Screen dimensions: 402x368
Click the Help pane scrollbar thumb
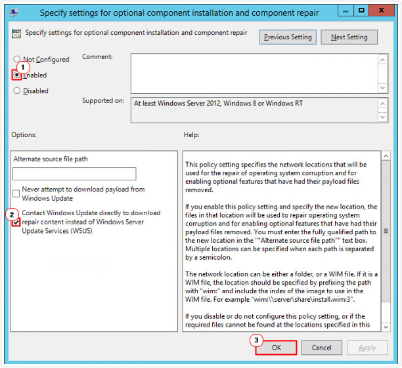coord(386,231)
